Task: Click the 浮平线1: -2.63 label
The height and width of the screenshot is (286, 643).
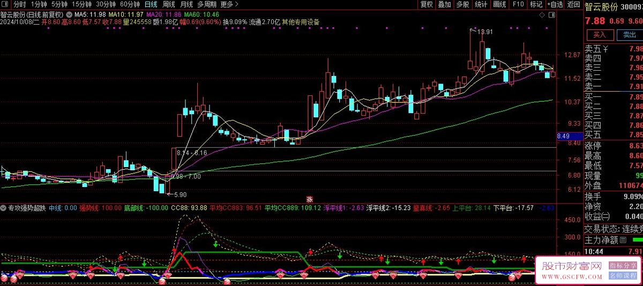Action: tap(343, 208)
